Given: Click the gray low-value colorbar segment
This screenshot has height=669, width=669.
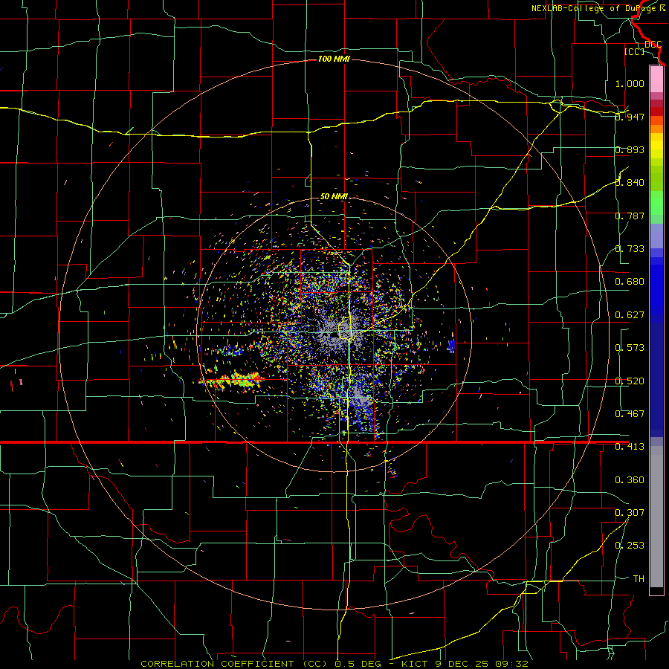Looking at the screenshot, I should click(656, 517).
